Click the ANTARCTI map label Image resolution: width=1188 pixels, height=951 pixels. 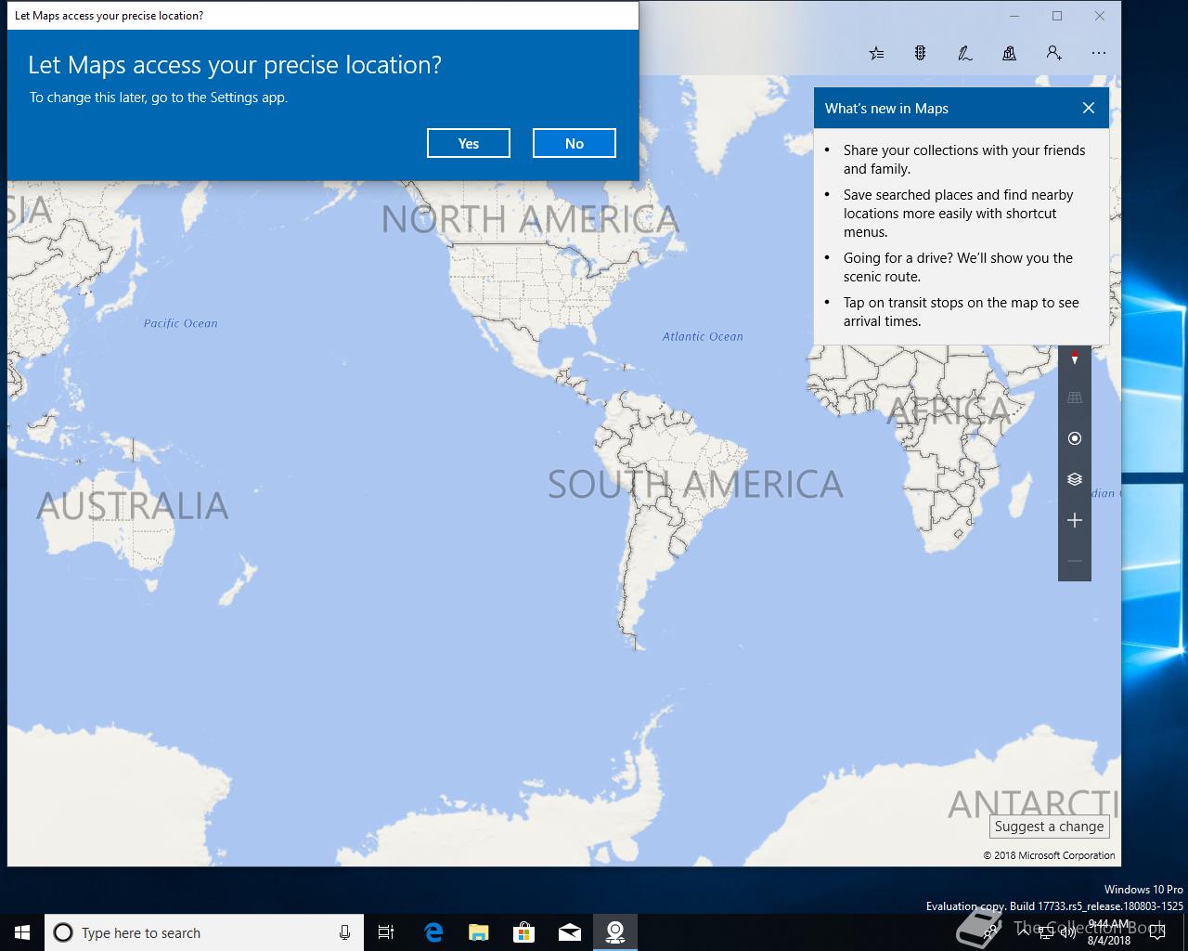coord(1033,804)
